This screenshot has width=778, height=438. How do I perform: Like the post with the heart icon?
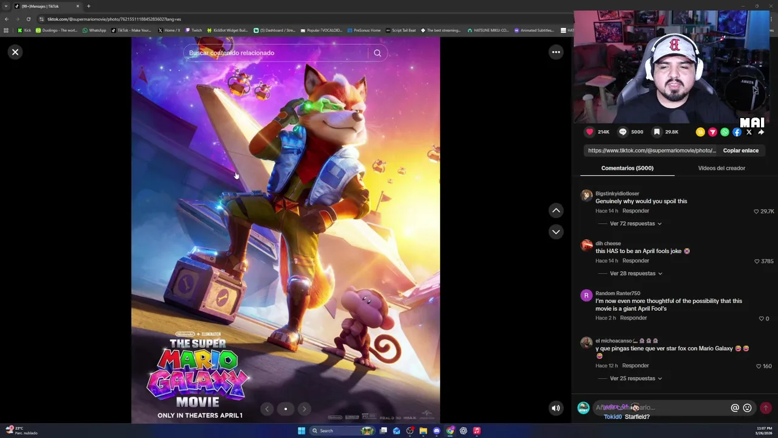(590, 132)
